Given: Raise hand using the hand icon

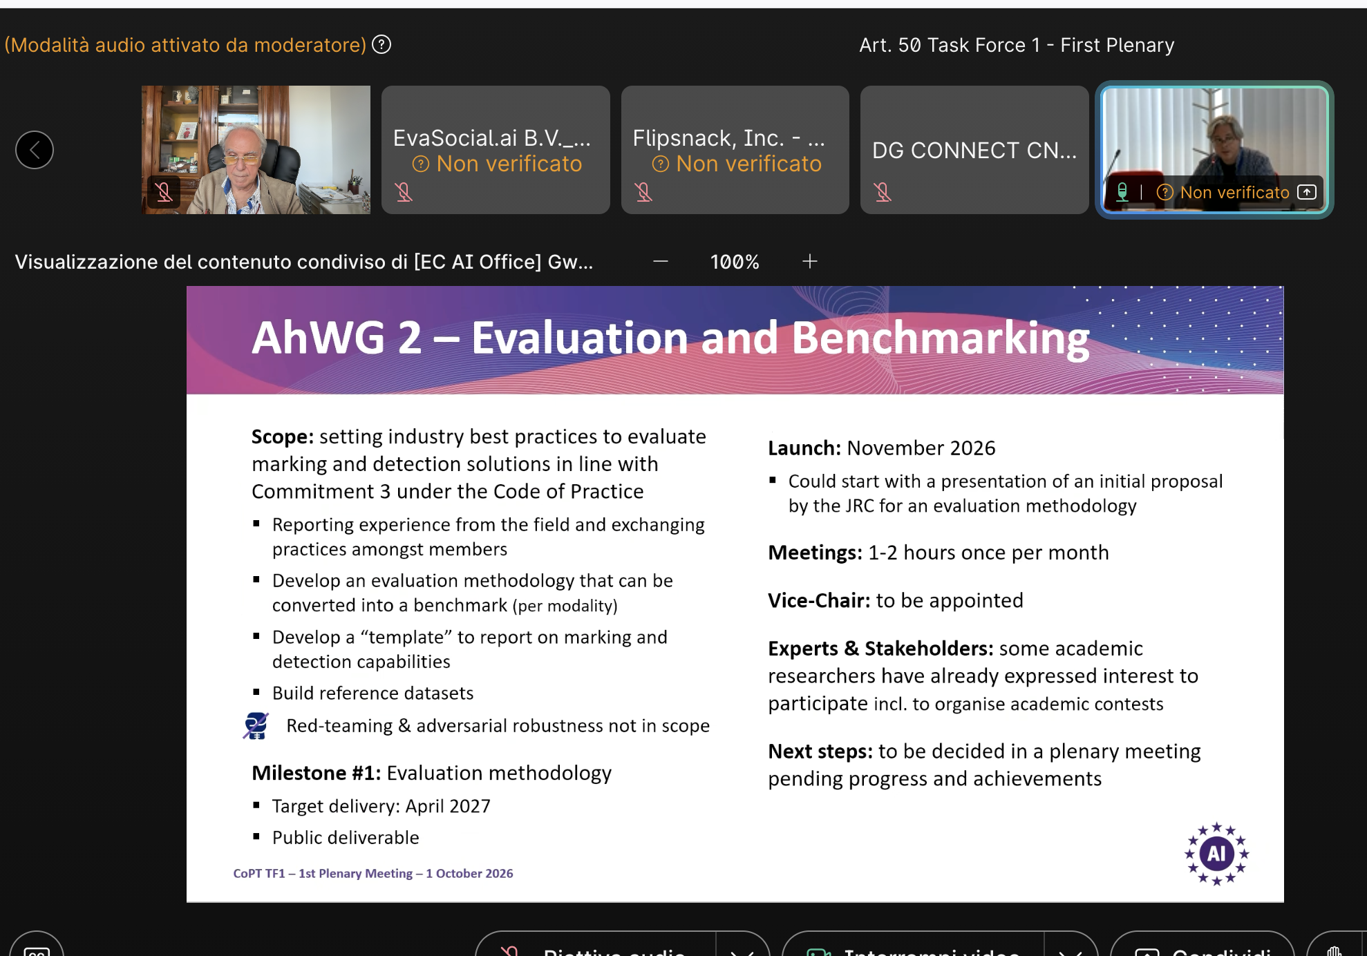Looking at the screenshot, I should click(x=1335, y=948).
